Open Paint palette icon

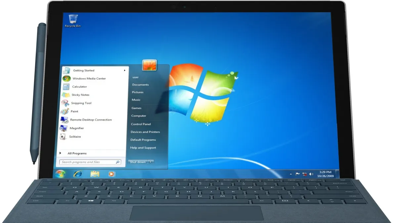(x=65, y=111)
